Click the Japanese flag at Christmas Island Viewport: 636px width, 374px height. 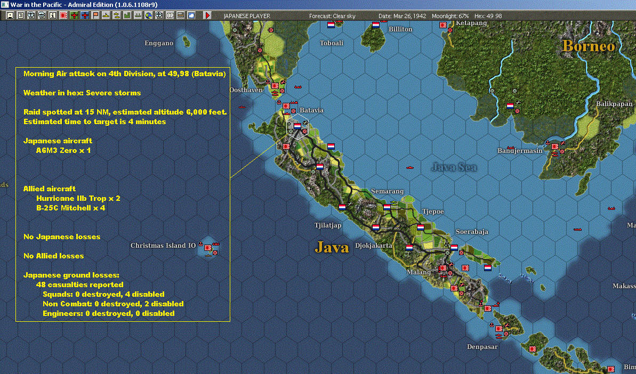[208, 248]
